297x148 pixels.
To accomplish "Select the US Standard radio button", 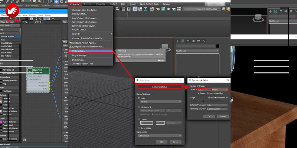I will pyautogui.click(x=139, y=107).
